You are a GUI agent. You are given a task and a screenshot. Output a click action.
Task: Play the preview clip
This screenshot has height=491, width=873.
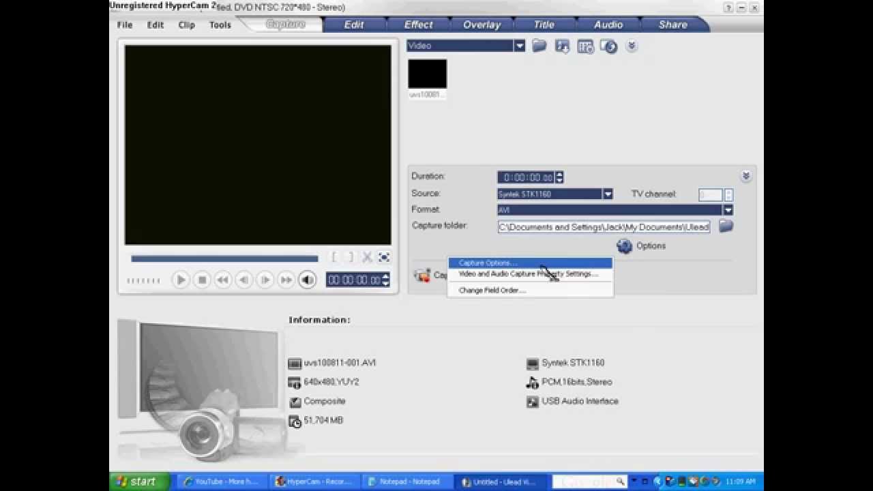[x=181, y=280]
